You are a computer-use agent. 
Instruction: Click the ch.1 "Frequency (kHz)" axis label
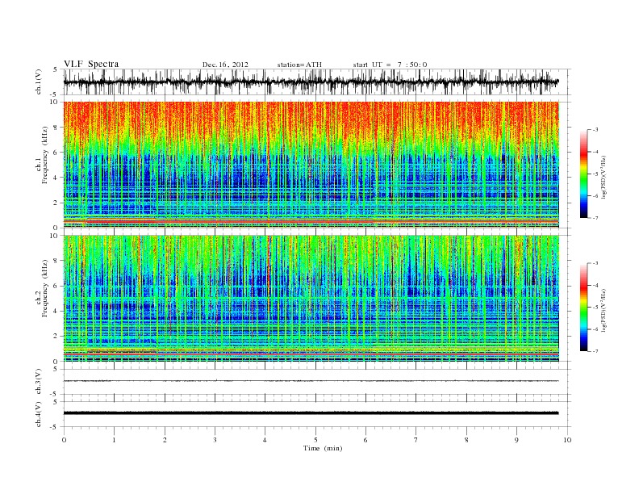coord(45,155)
